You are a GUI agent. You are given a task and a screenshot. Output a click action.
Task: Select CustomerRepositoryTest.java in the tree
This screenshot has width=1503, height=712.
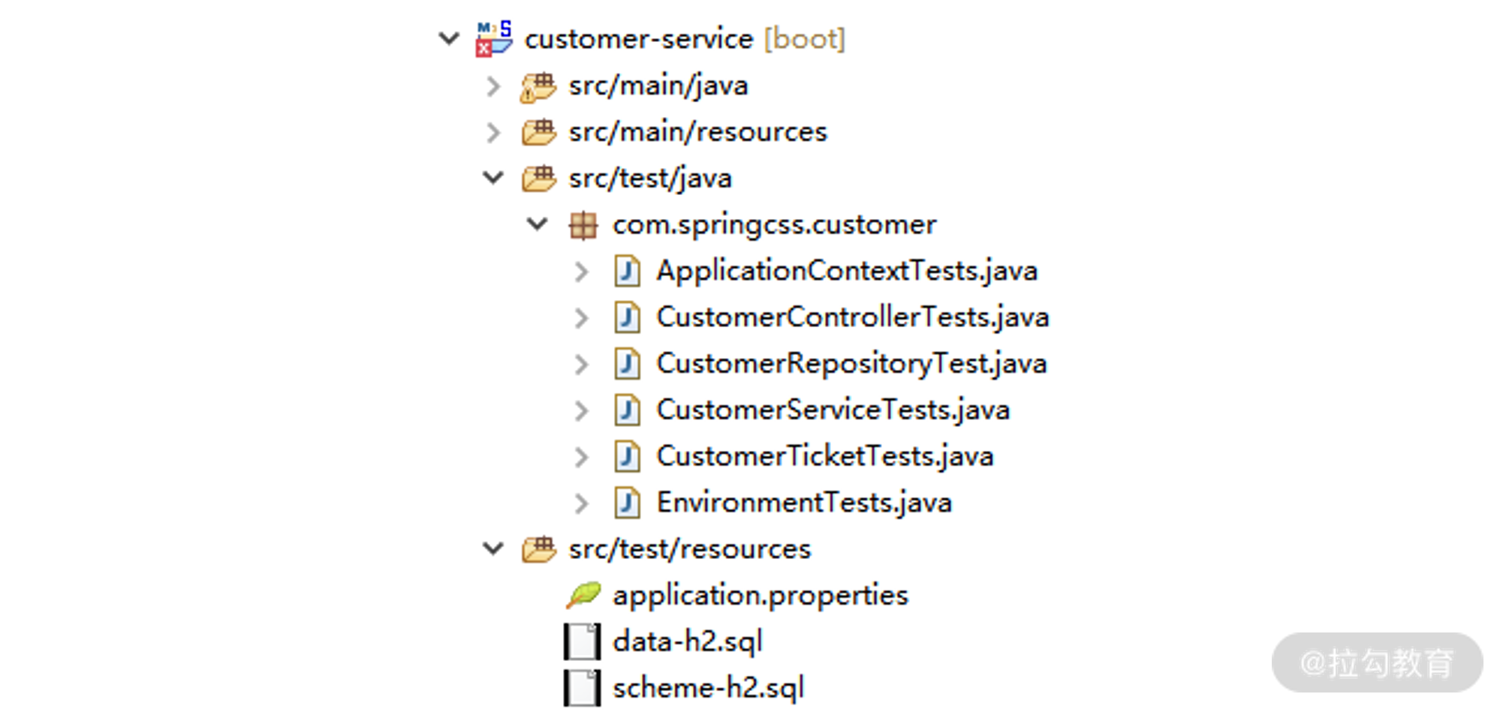(851, 364)
